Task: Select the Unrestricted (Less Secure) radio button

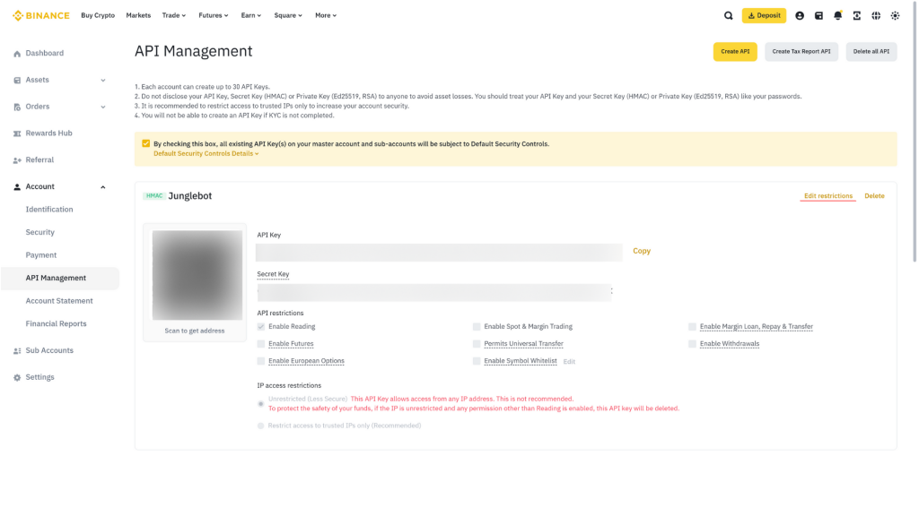Action: [x=261, y=404]
